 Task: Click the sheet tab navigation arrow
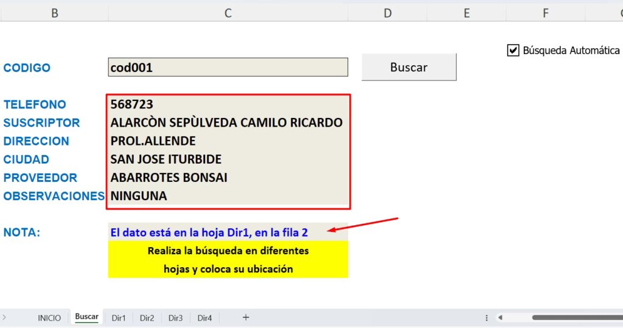(5, 318)
